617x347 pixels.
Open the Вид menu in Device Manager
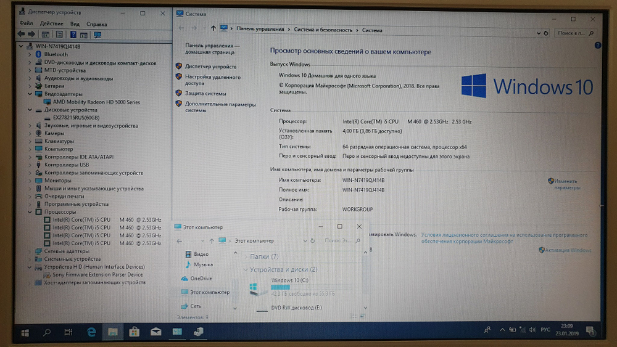[x=75, y=24]
